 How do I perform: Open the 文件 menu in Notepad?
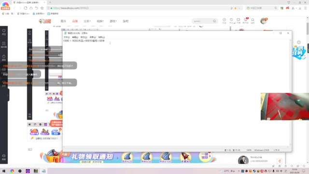coord(67,37)
